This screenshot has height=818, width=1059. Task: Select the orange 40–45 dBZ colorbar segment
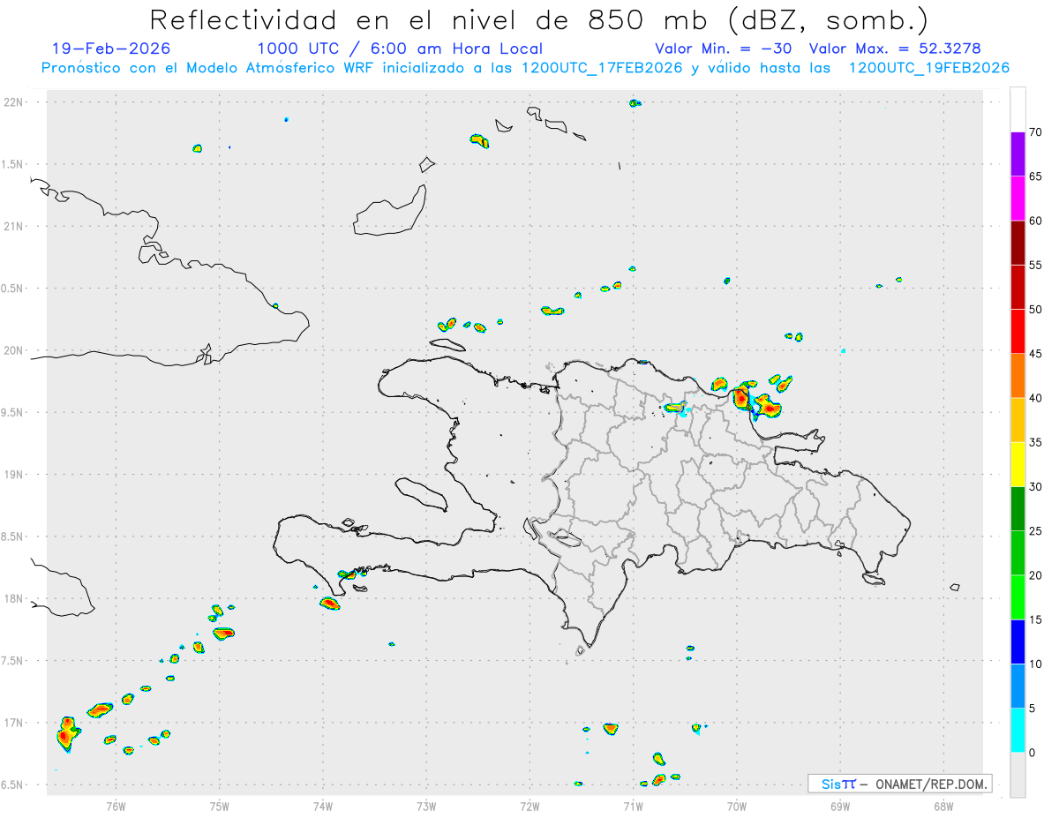pyautogui.click(x=1018, y=376)
